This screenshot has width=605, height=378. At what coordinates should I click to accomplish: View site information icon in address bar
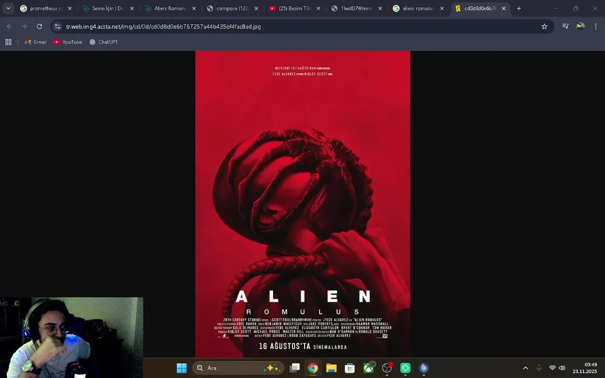57,27
